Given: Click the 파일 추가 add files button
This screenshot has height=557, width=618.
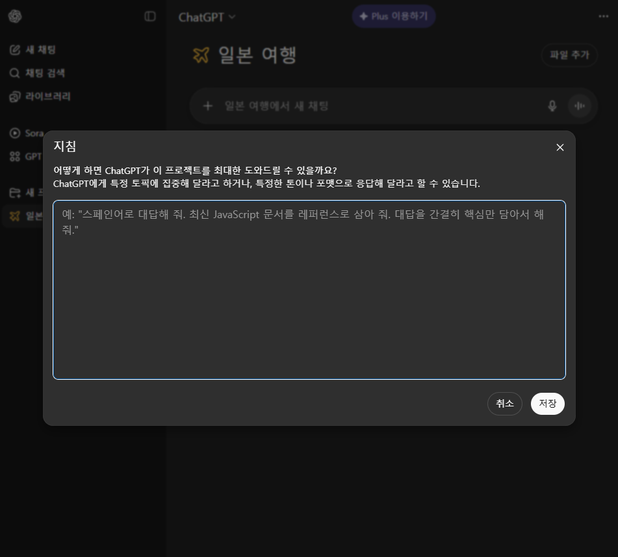Looking at the screenshot, I should [569, 55].
